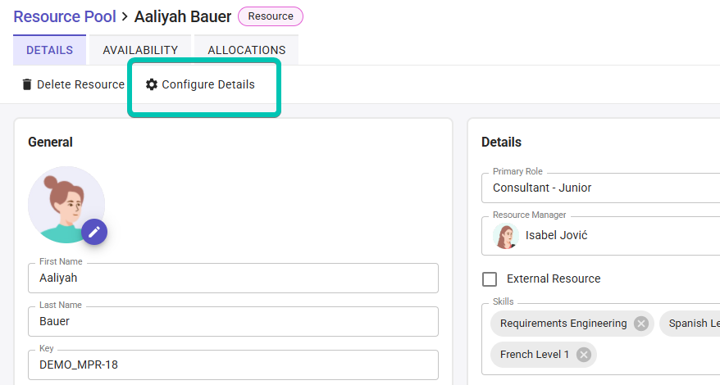Click Isabel Jović's small avatar picture
Image resolution: width=720 pixels, height=385 pixels.
click(506, 236)
